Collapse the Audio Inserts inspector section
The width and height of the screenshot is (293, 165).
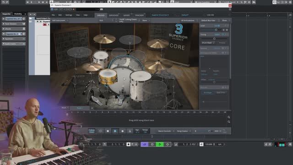pyautogui.click(x=14, y=44)
